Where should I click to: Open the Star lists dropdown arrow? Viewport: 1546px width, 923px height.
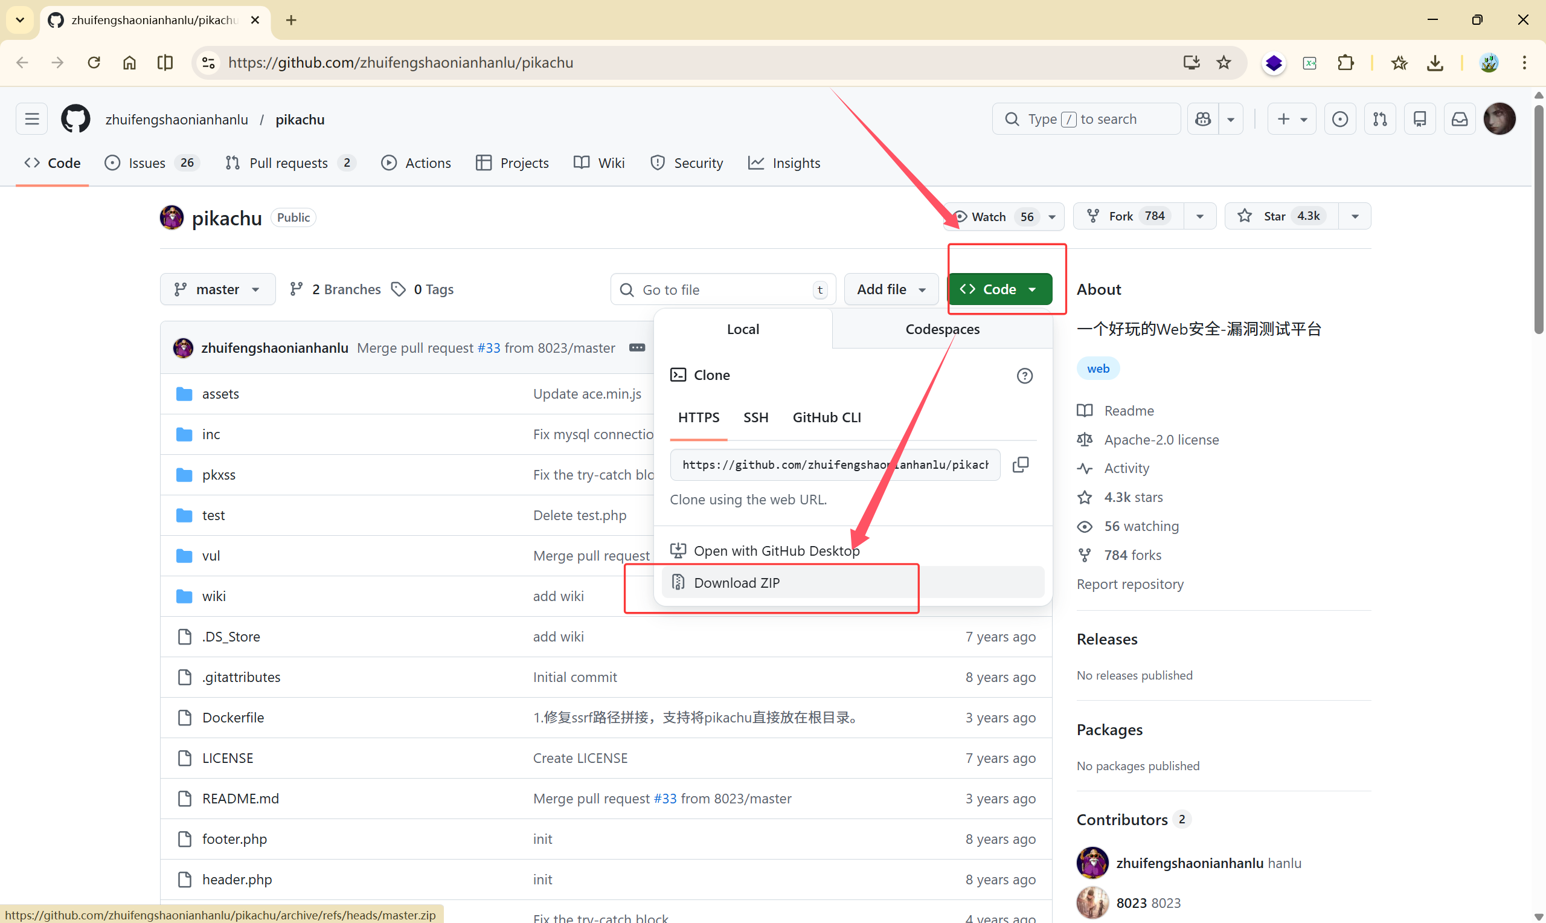tap(1355, 216)
